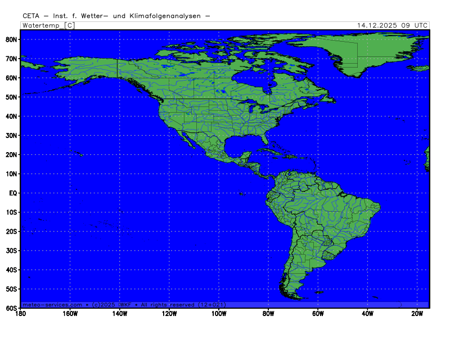This screenshot has width=450, height=338.
Task: Click the 14.12.2025 09 UTC timestamp
Action: [x=393, y=25]
